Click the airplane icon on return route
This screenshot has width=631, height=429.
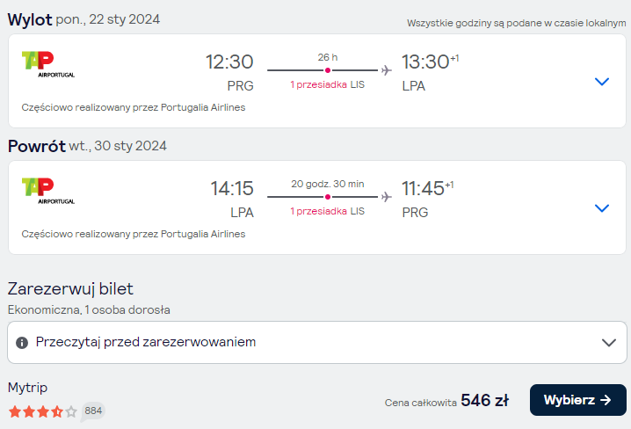coord(387,197)
